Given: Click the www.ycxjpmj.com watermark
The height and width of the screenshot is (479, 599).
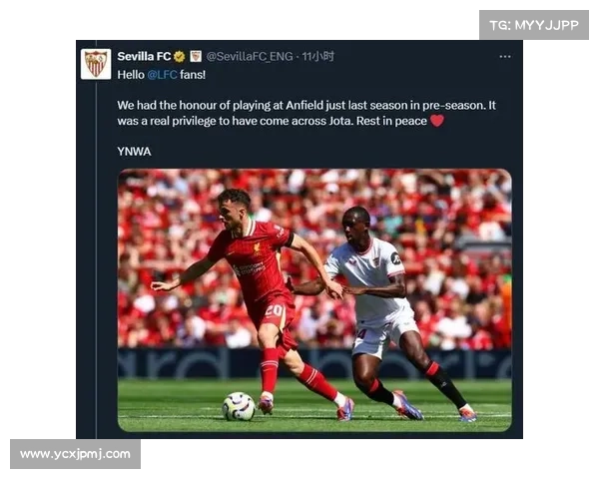Looking at the screenshot, I should click(x=75, y=454).
